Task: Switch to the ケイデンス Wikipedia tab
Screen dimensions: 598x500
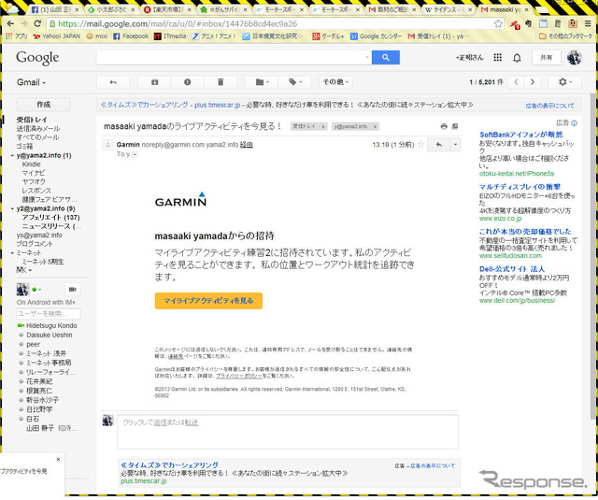Action: (x=448, y=9)
